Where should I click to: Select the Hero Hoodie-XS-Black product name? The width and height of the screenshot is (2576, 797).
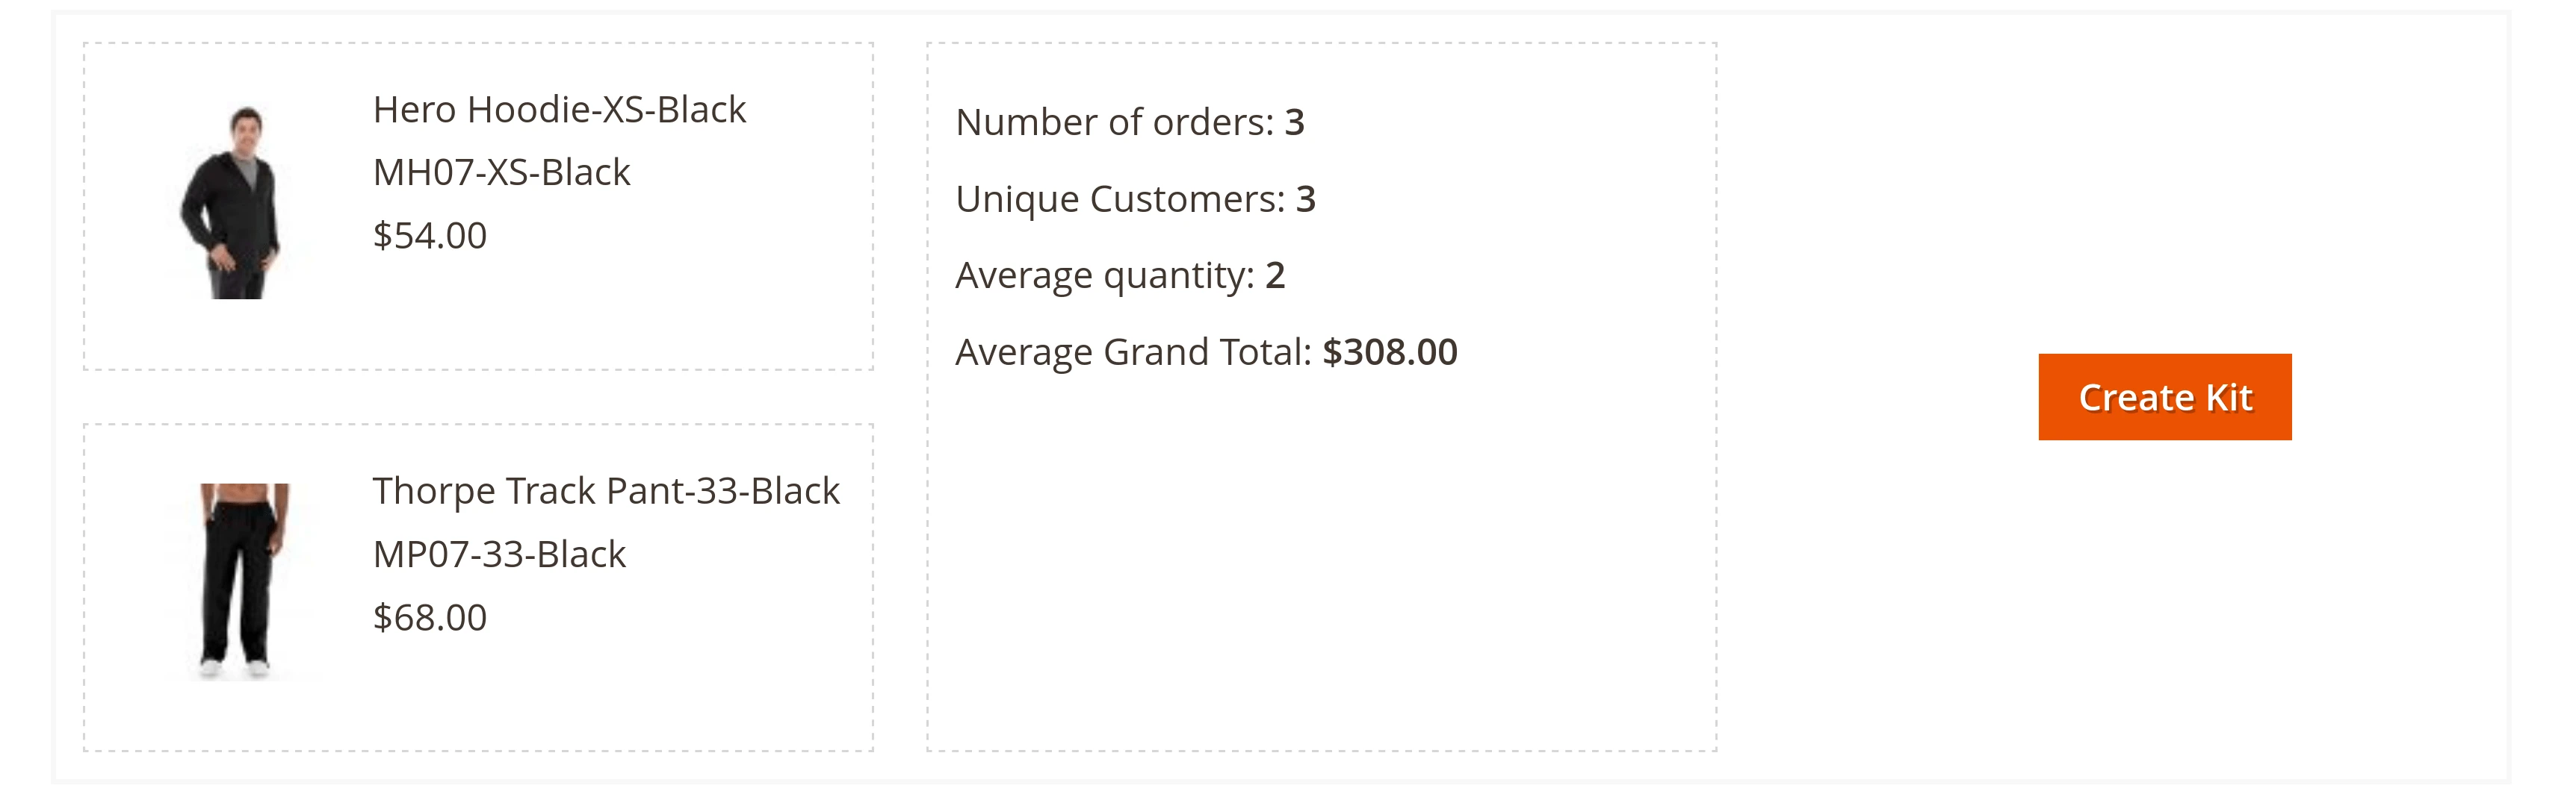pyautogui.click(x=560, y=110)
